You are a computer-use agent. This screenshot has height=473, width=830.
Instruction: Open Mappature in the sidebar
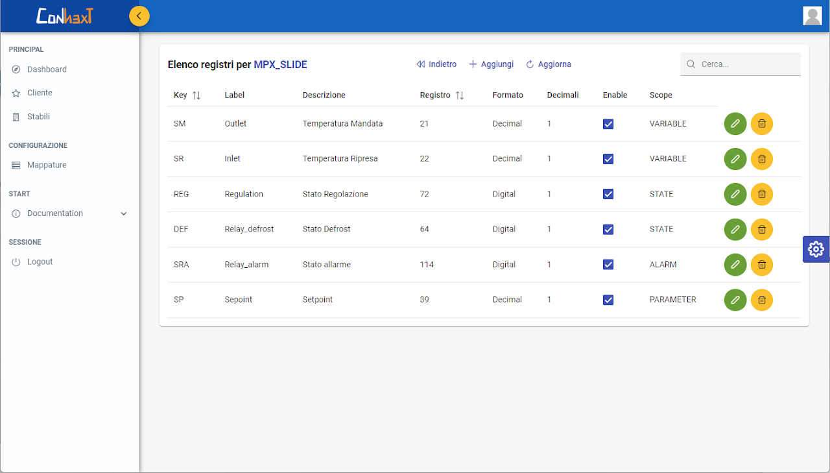coord(47,165)
